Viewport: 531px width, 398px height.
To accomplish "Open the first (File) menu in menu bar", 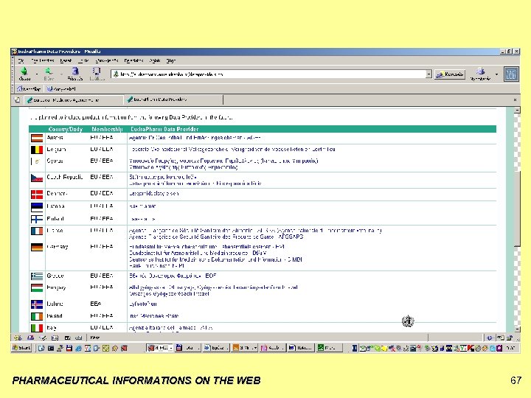I will click(21, 60).
